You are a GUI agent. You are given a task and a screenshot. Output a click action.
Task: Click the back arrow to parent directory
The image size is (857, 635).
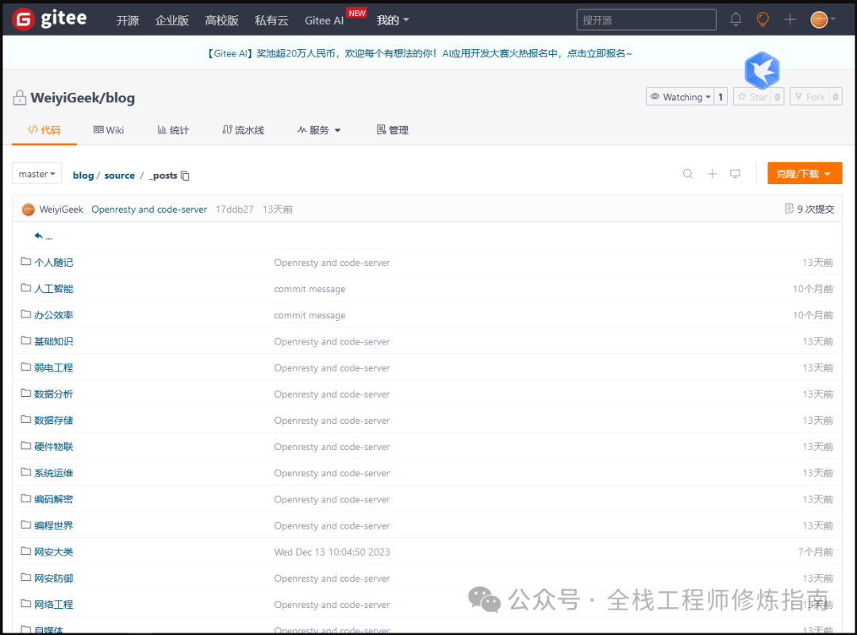(38, 237)
